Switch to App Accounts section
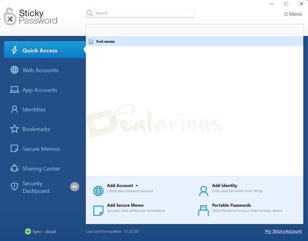 click(40, 90)
